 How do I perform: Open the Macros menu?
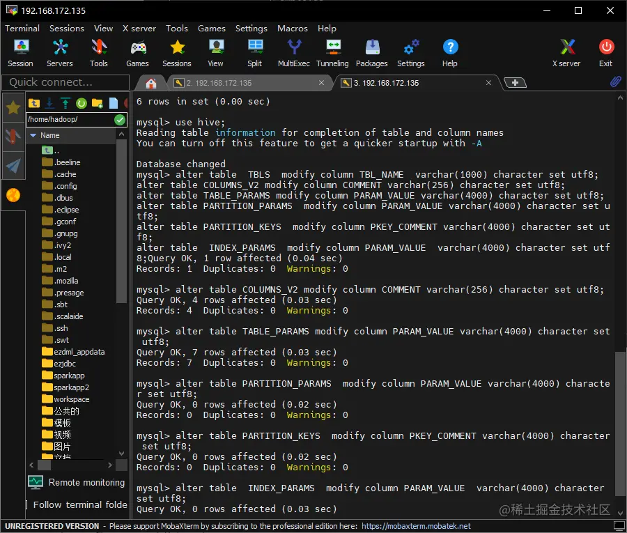pos(293,29)
